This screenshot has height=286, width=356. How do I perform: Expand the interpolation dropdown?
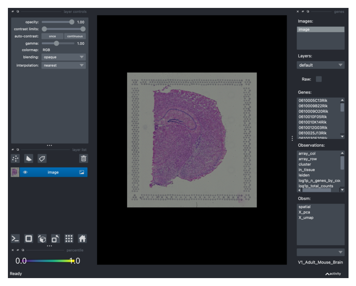coord(64,65)
